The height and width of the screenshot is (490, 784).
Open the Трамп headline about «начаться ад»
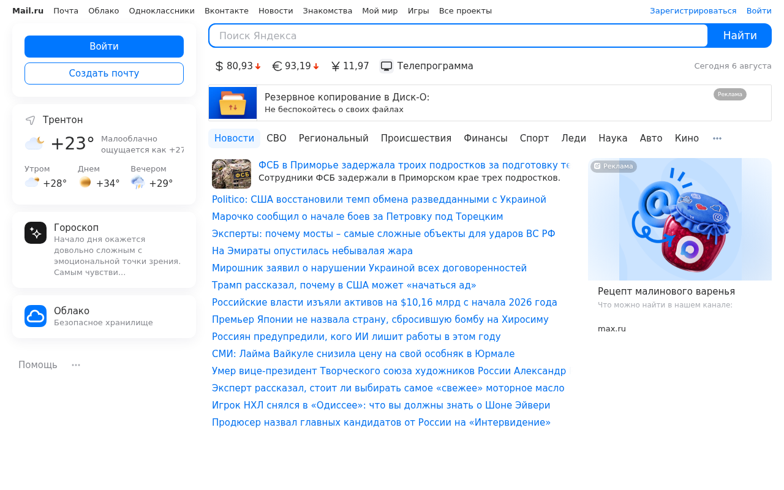(344, 285)
